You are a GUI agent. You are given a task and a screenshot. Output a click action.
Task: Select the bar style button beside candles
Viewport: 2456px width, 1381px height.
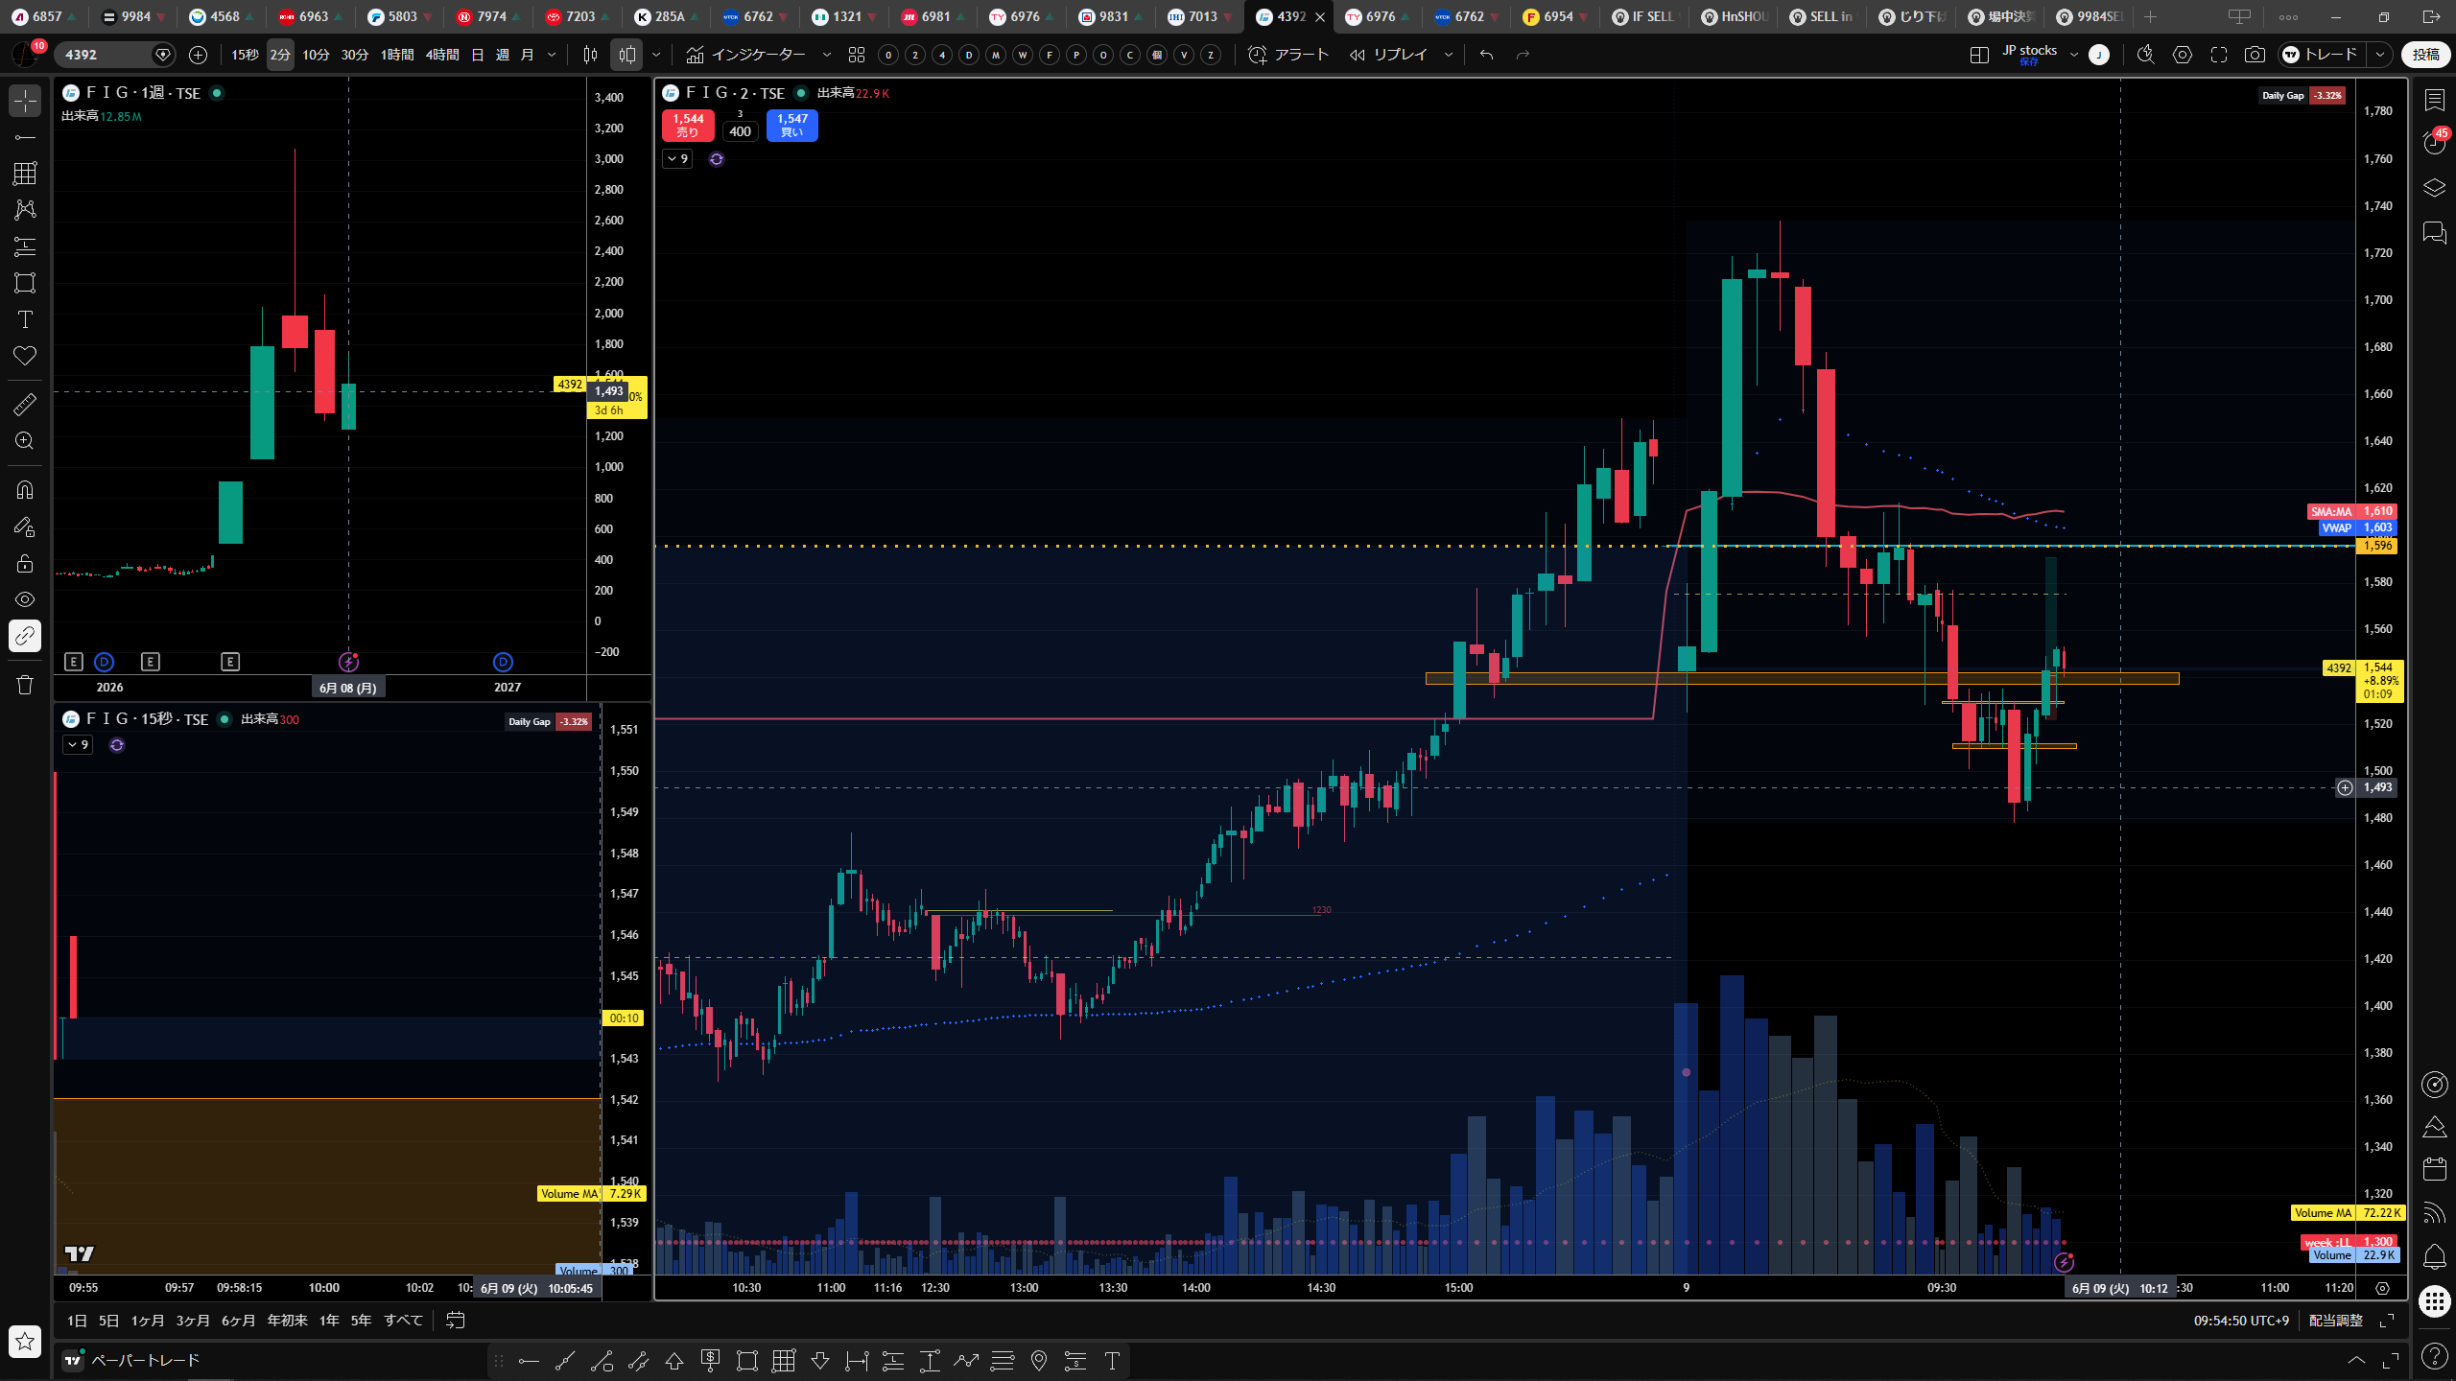point(591,55)
